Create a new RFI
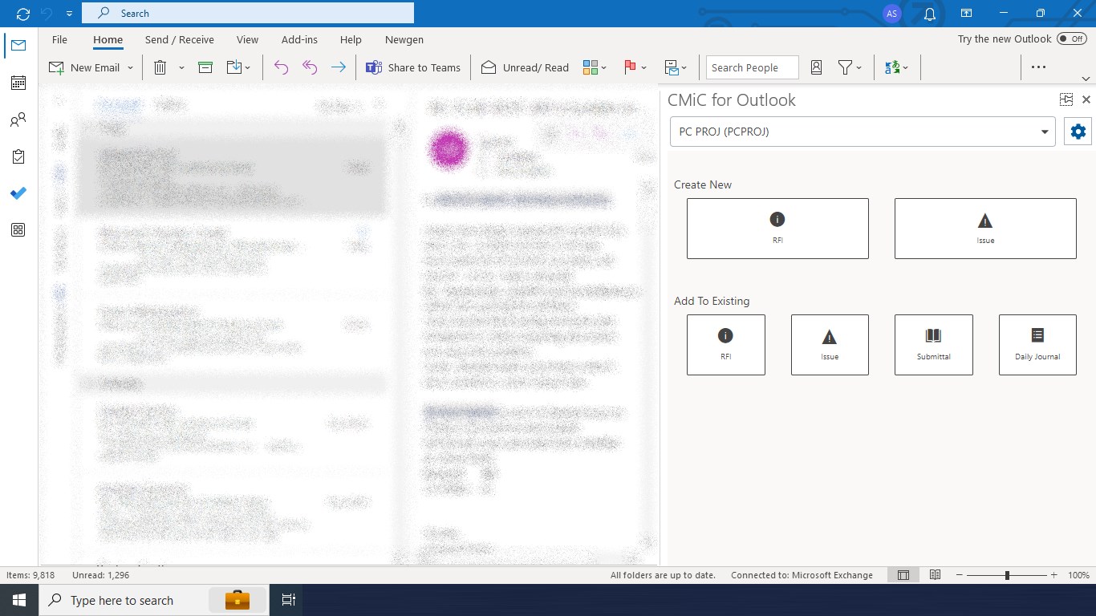Screen dimensions: 1096x616 click(777, 229)
